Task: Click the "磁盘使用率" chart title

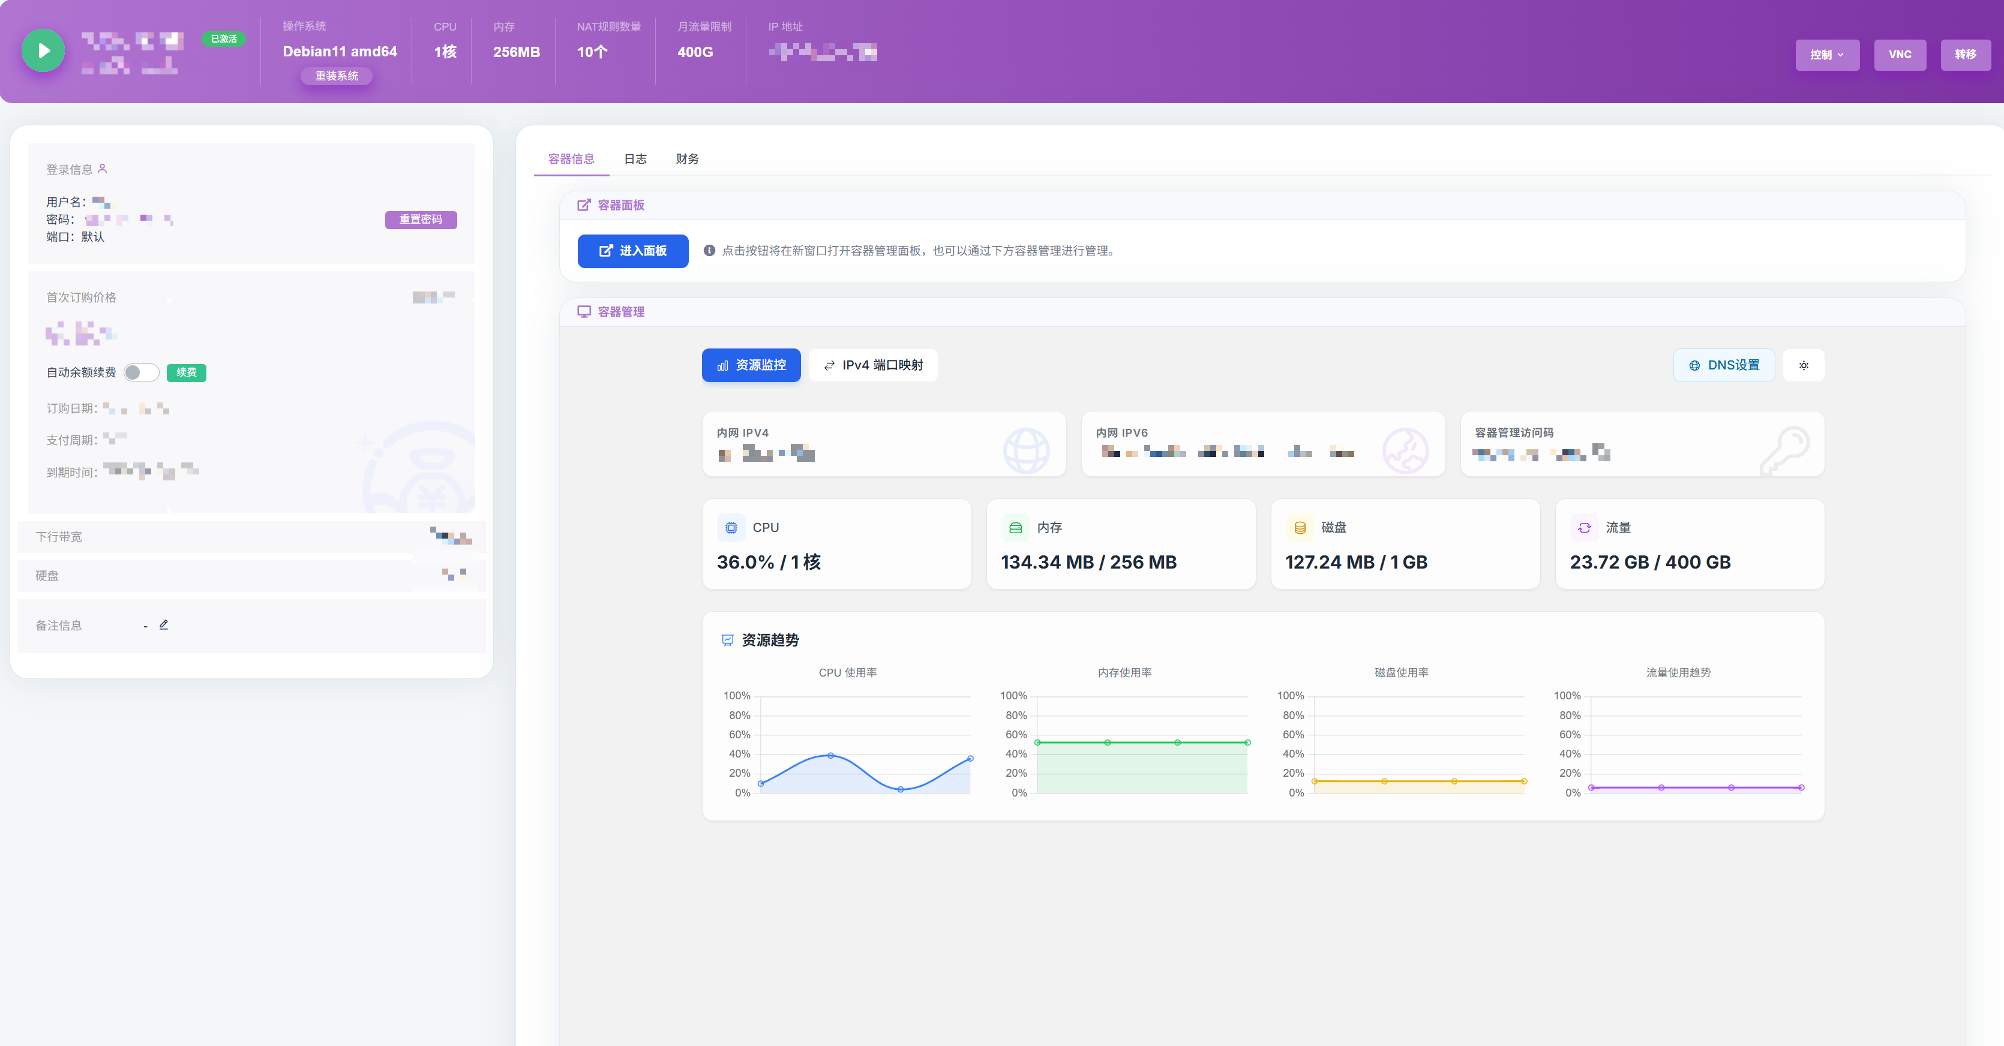Action: [1402, 673]
